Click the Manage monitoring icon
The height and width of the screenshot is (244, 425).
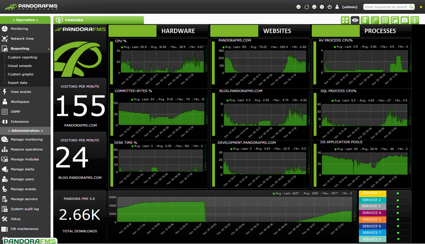pyautogui.click(x=5, y=139)
